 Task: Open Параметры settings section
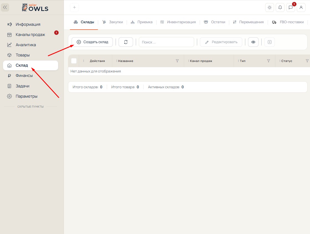pos(30,96)
